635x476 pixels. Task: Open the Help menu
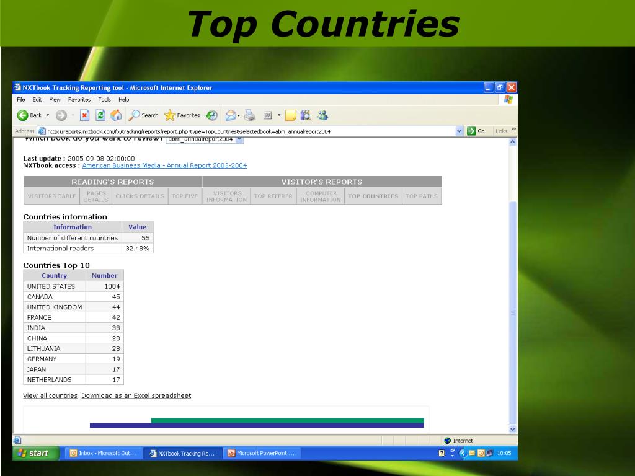coord(124,100)
